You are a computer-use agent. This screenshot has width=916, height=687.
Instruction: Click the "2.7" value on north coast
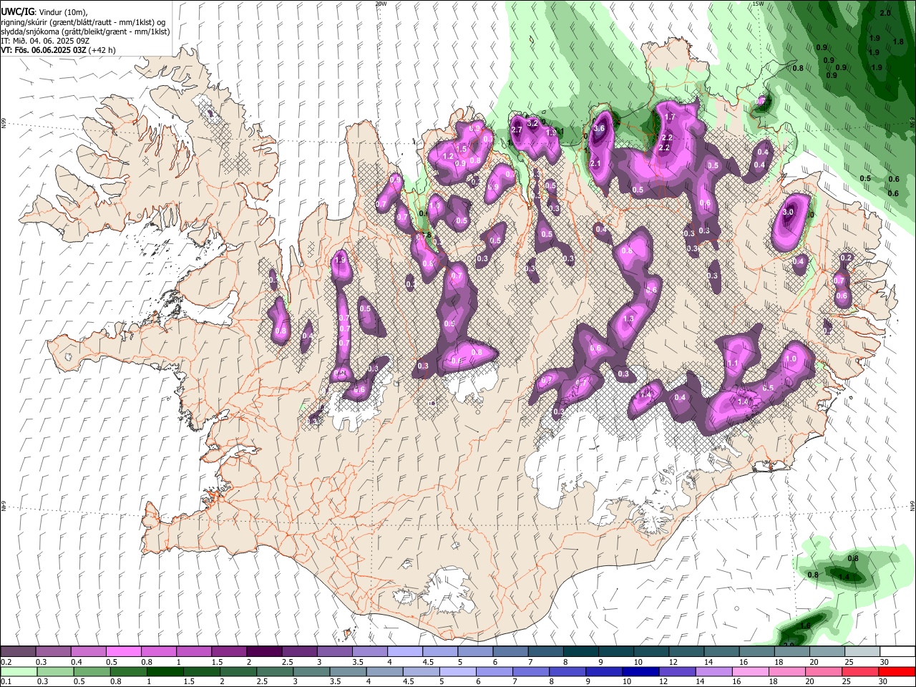point(518,129)
